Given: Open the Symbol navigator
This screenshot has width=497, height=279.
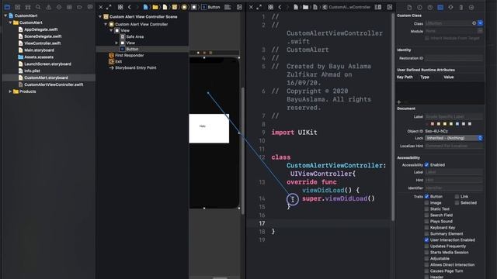Looking at the screenshot, I should [x=28, y=7].
